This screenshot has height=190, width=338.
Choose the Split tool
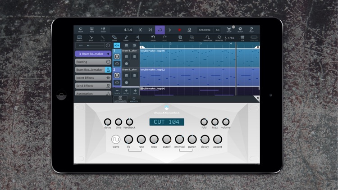click(x=91, y=38)
